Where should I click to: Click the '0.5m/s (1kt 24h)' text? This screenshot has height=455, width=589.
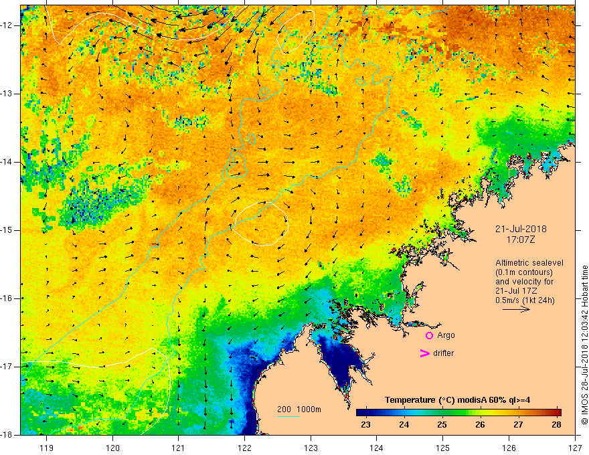[x=525, y=300]
